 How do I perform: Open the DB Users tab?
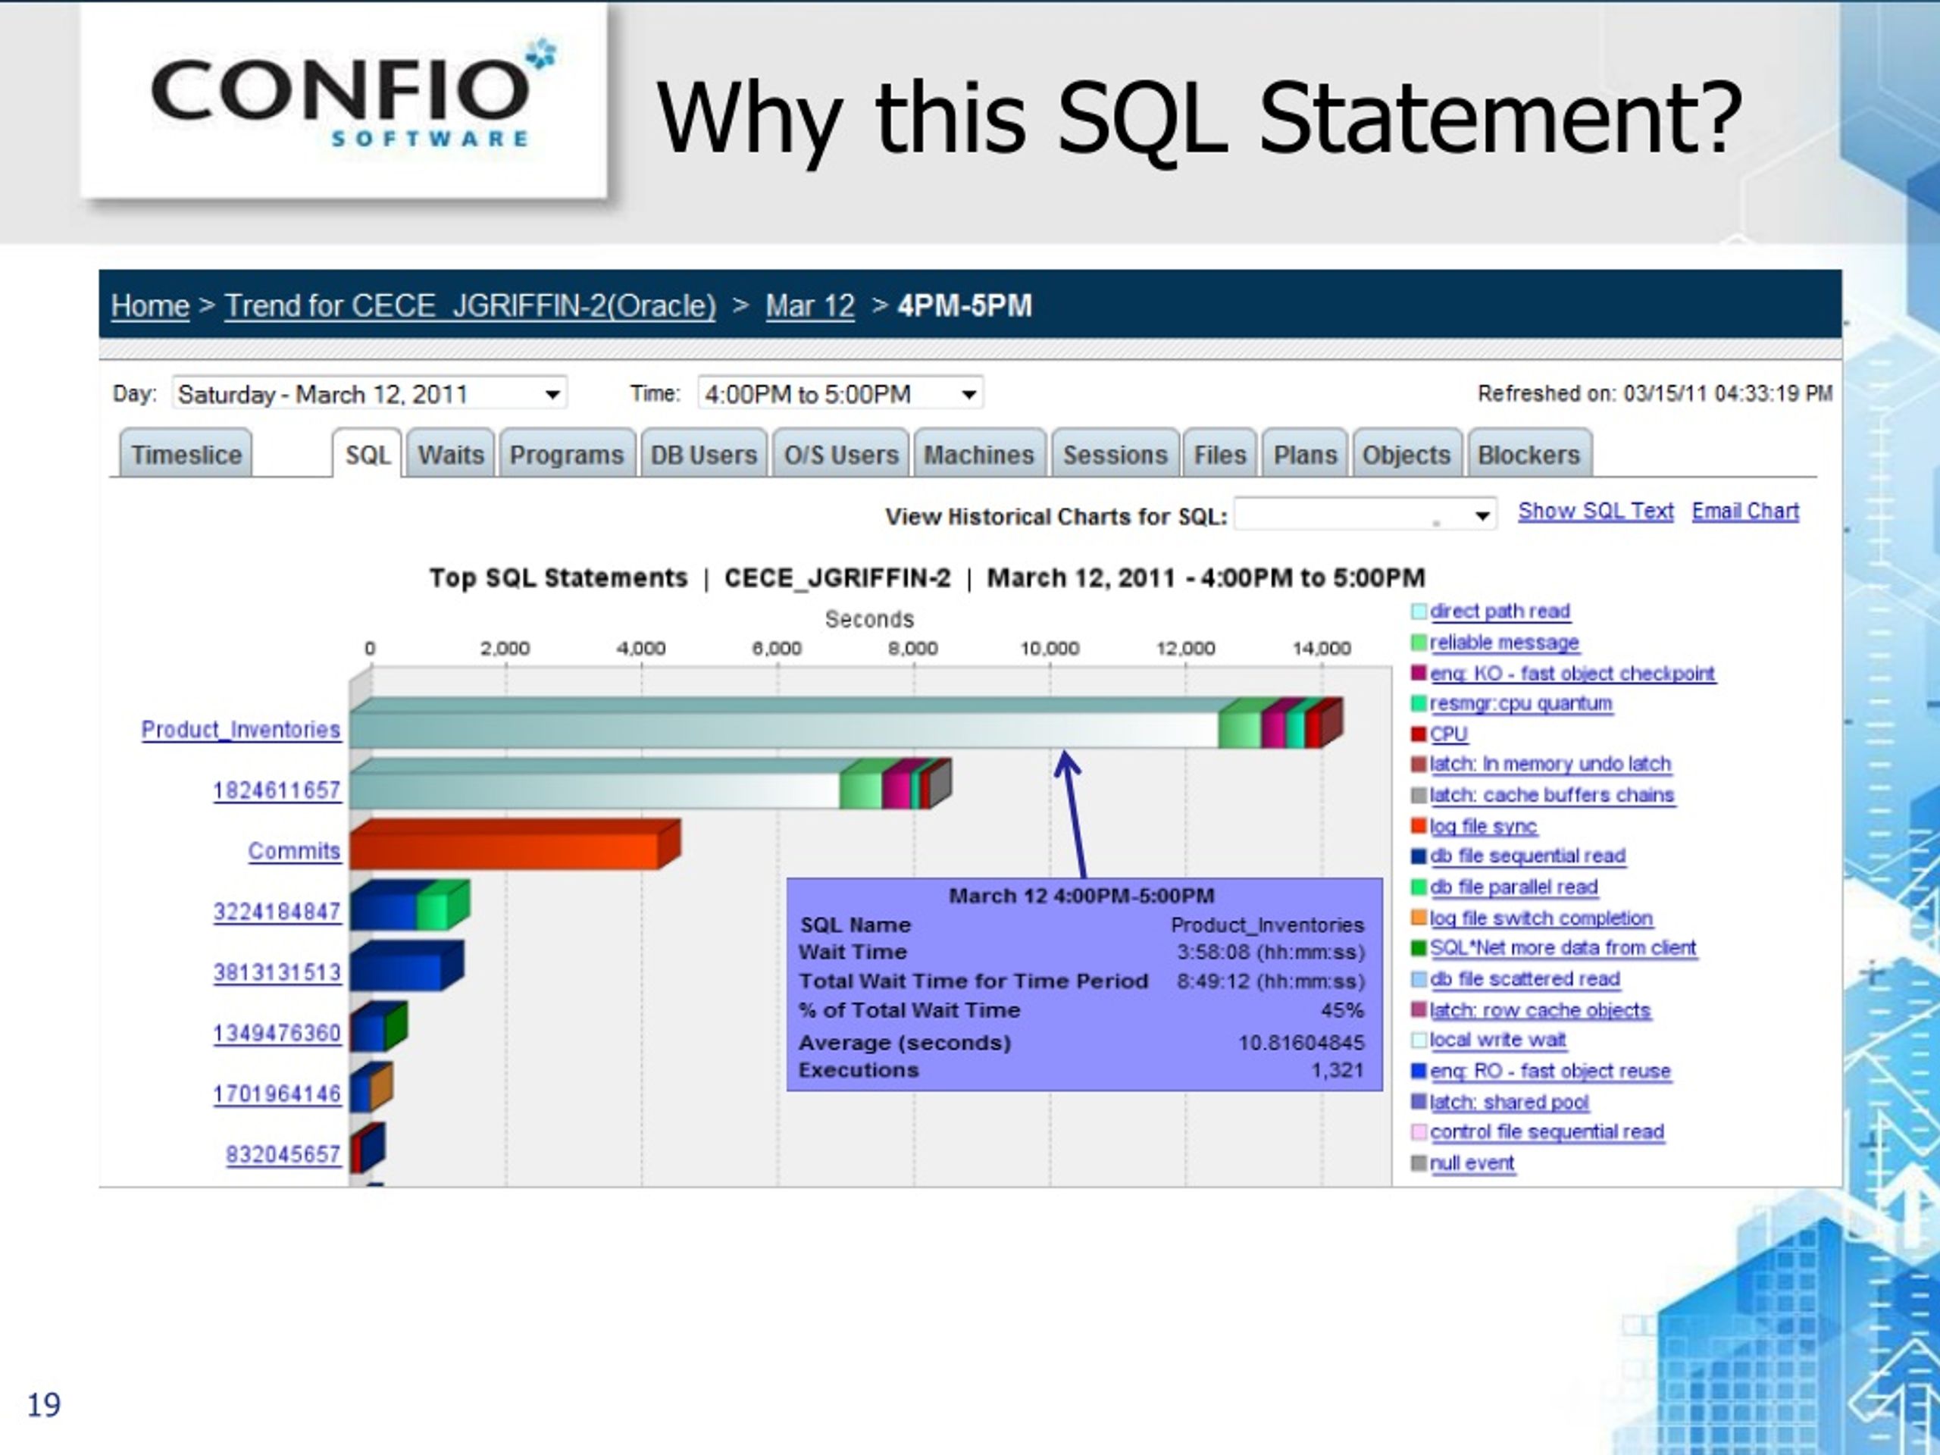tap(703, 454)
